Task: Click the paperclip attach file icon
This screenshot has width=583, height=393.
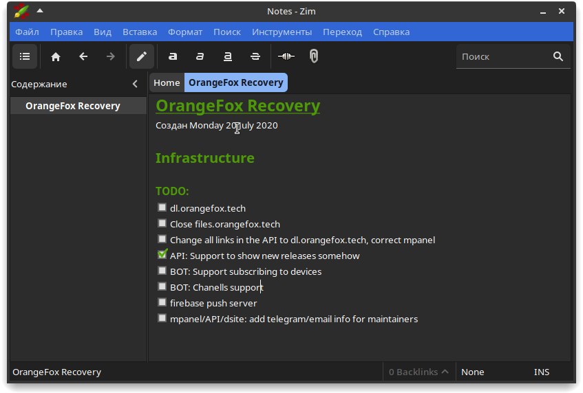Action: [x=314, y=56]
